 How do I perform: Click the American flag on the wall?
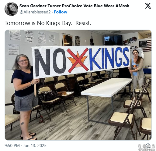145,45
